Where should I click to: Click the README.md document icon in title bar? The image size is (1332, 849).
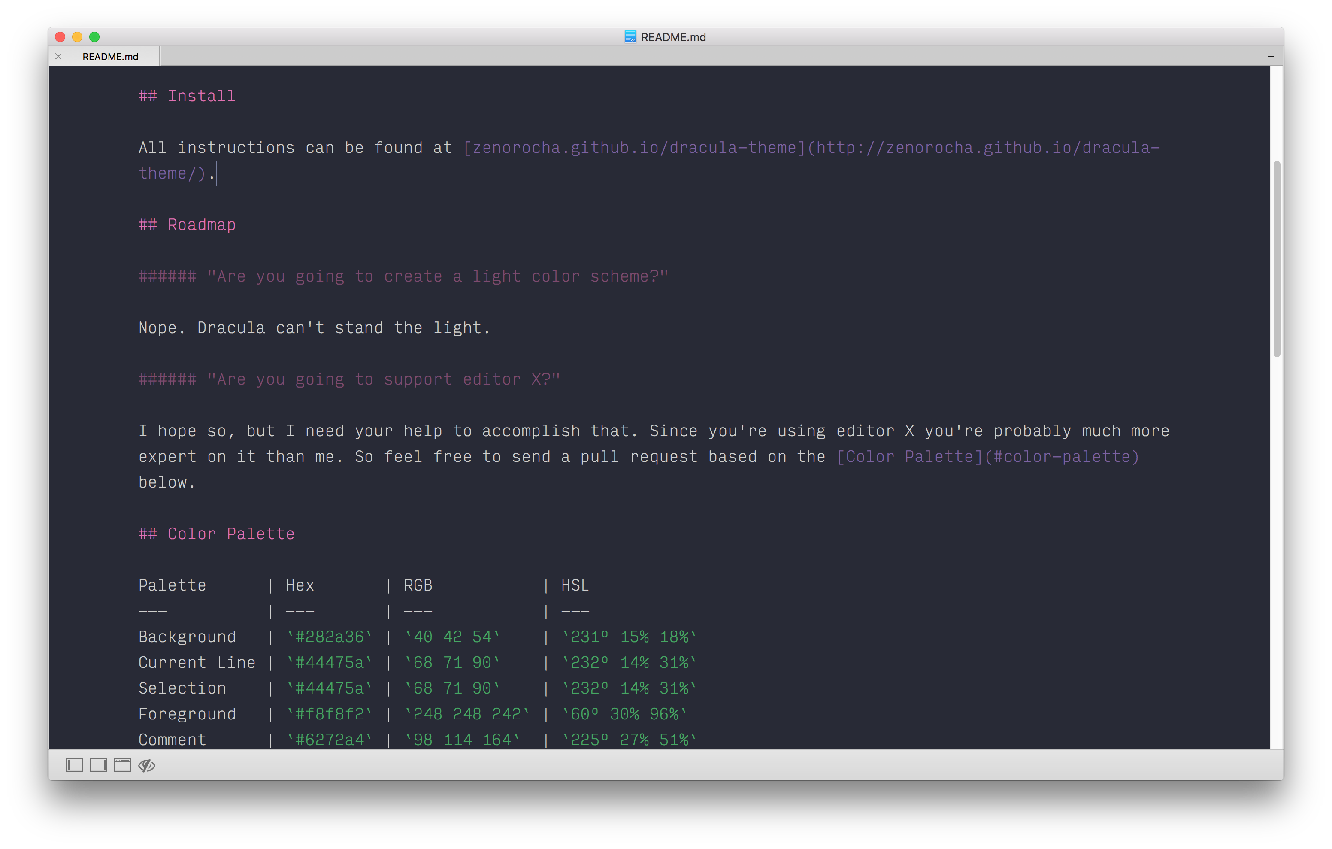tap(630, 37)
